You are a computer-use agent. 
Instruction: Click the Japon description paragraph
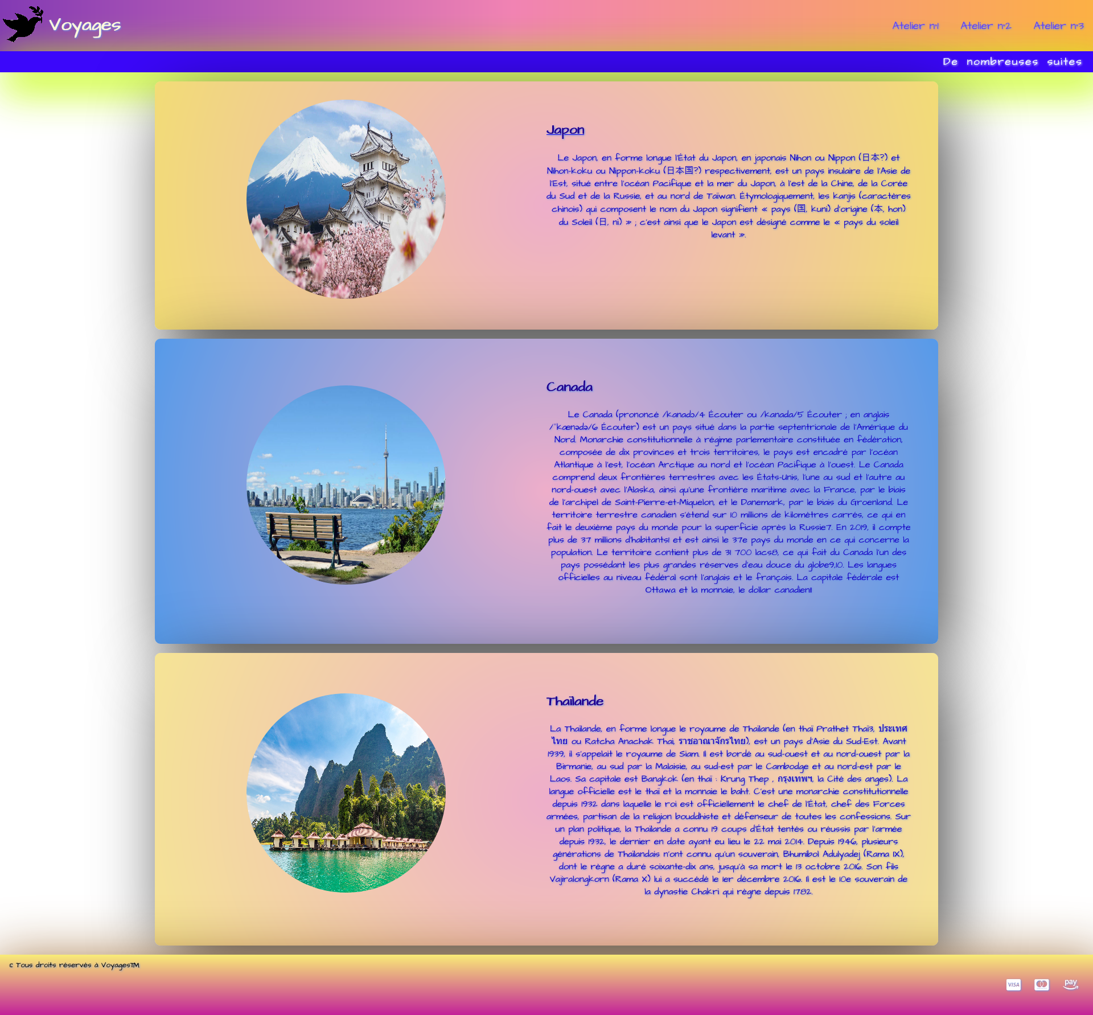728,196
